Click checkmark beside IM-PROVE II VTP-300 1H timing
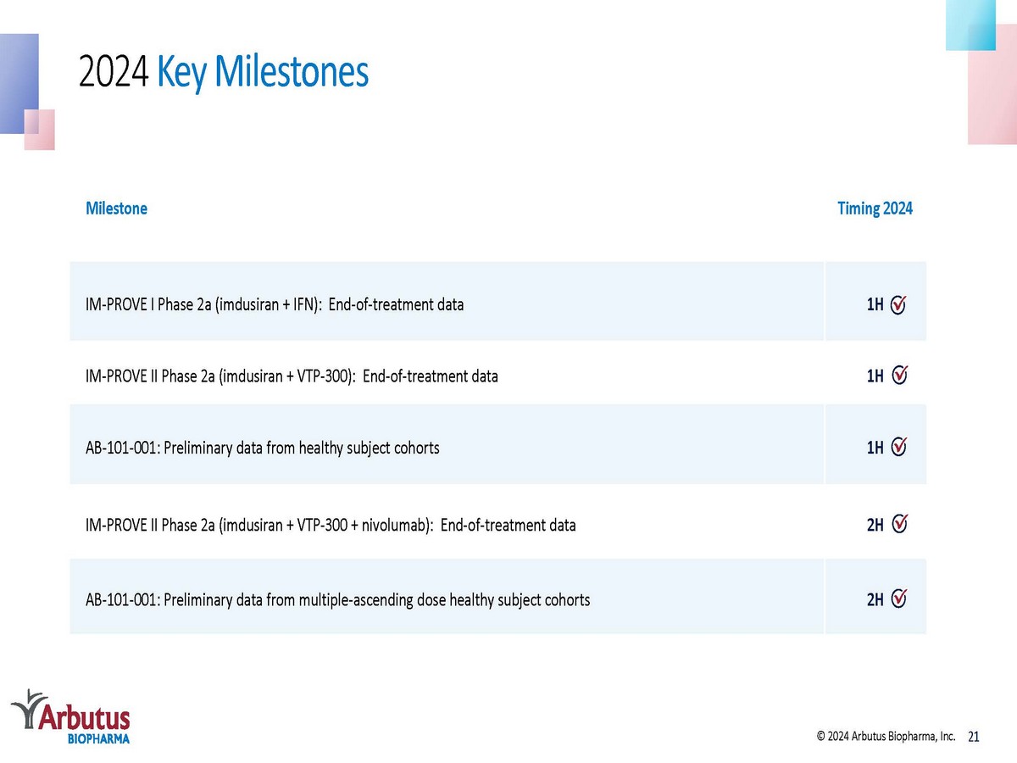The width and height of the screenshot is (1017, 763). pos(899,375)
